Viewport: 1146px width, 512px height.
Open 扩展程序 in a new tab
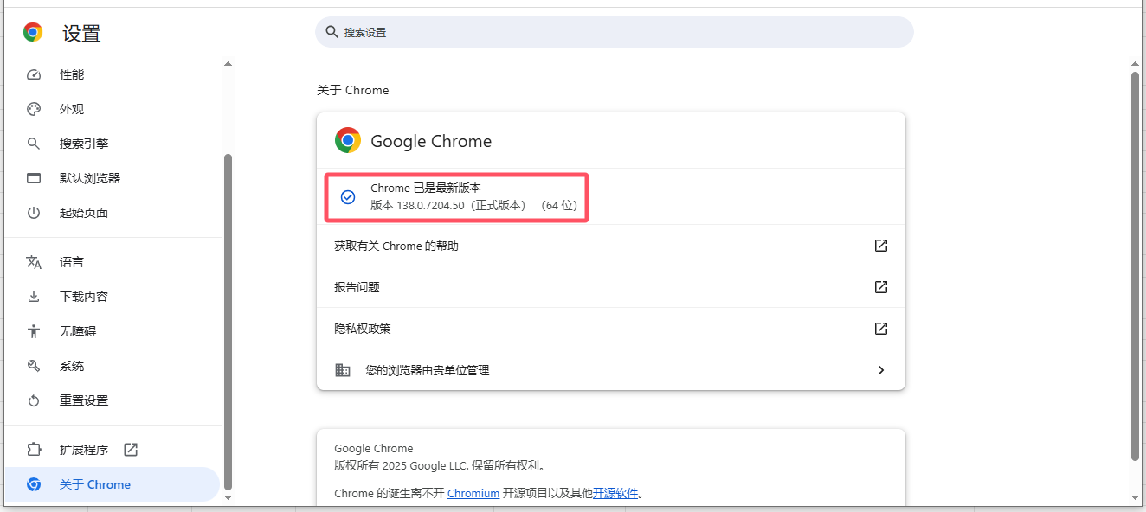tap(131, 450)
